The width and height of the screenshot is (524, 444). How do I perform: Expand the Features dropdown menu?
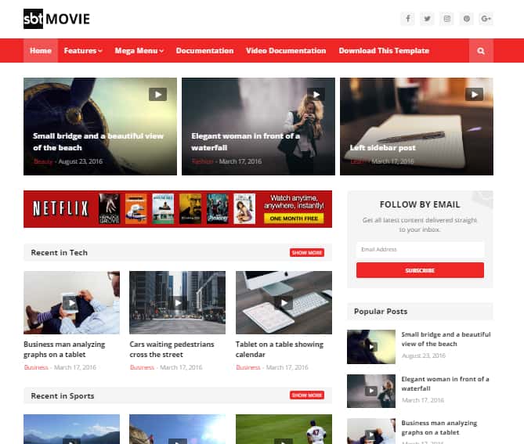tap(83, 51)
